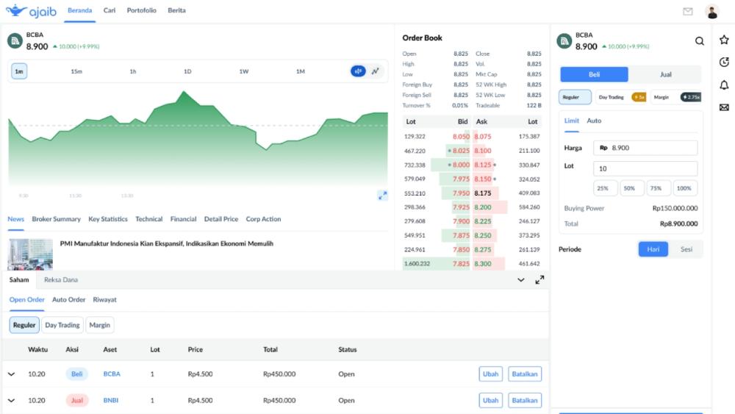
Task: Search stocks with the magnifier icon
Action: tap(700, 41)
